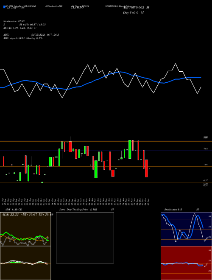Click the last green candlestick on chart

coord(149,169)
